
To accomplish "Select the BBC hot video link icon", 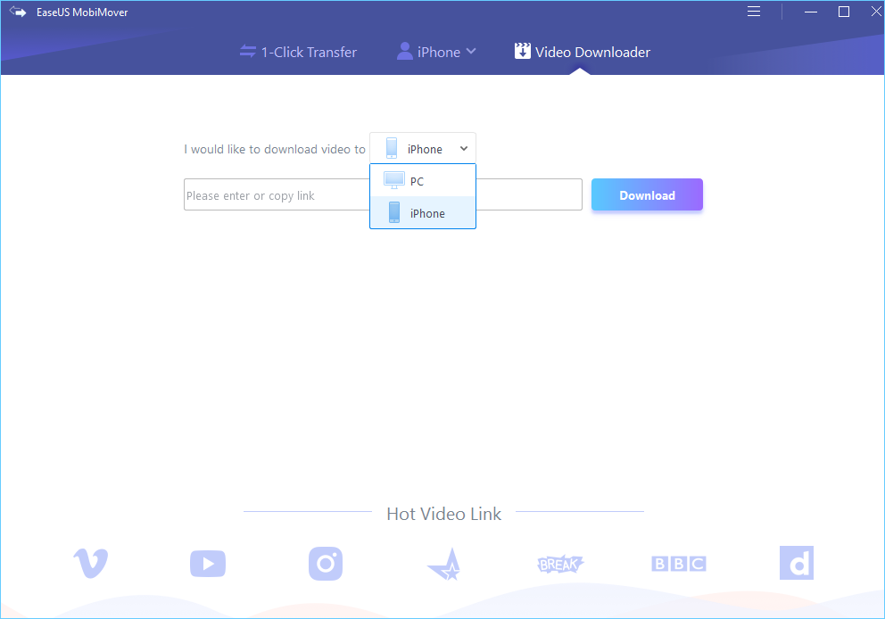I will [x=678, y=563].
